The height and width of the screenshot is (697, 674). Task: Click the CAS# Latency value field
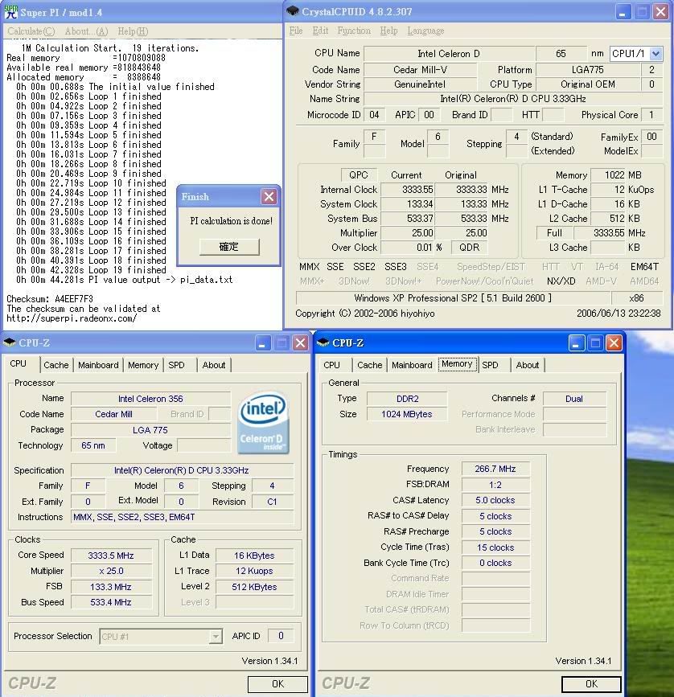[496, 500]
